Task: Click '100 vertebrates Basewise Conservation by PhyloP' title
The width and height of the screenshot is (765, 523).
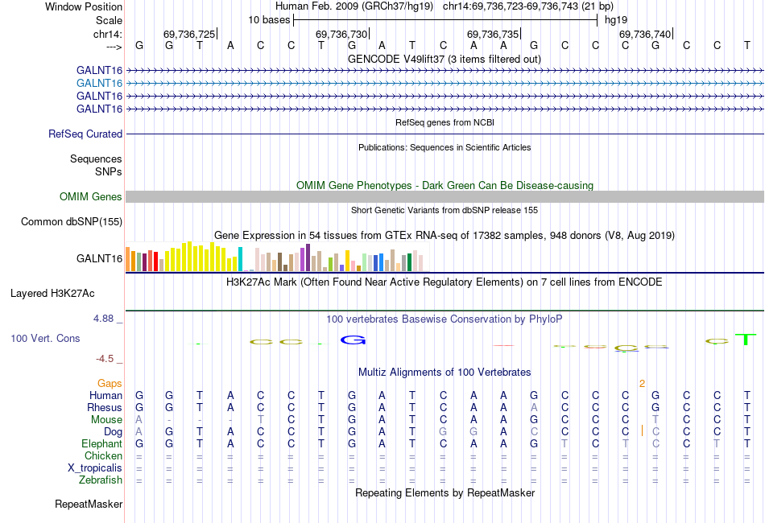Action: pos(445,319)
